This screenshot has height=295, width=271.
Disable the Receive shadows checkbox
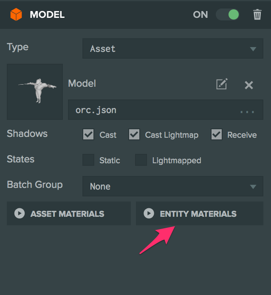click(217, 135)
